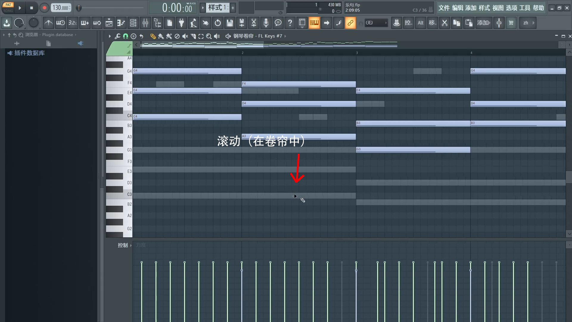Image resolution: width=572 pixels, height=322 pixels.
Task: Toggle PAT/SONG mode switch
Action: 8,7
